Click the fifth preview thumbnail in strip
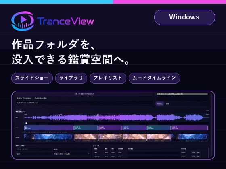The image size is (226, 169). 159,137
